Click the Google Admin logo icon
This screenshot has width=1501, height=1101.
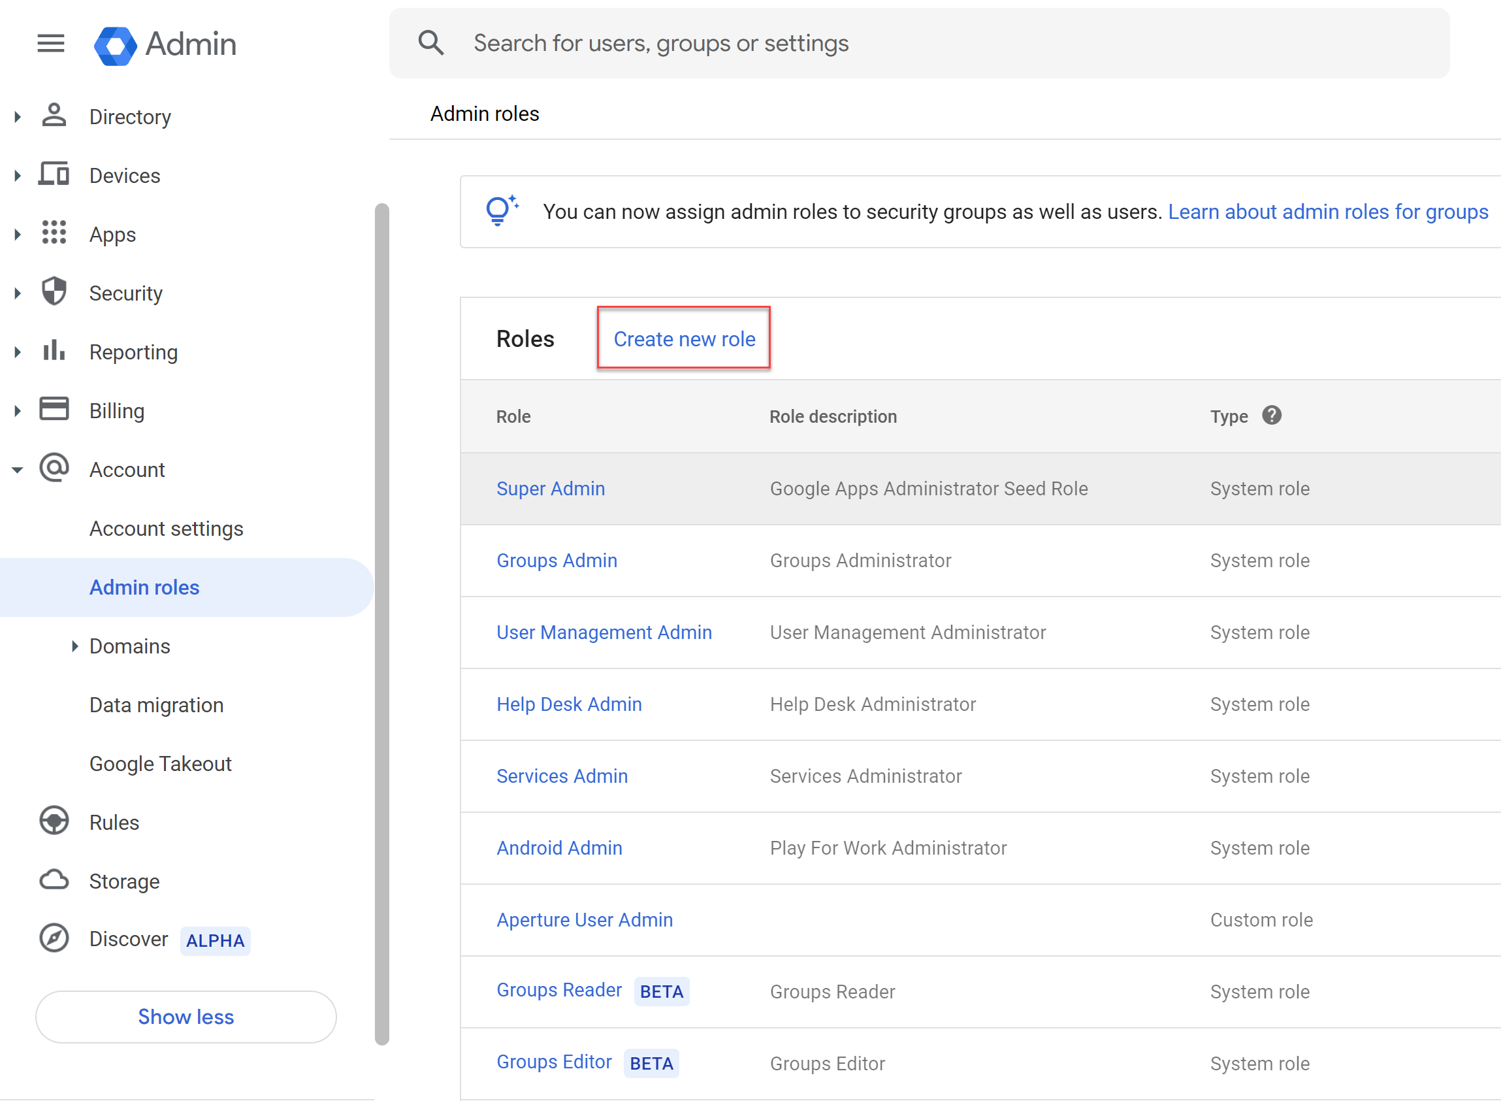(x=115, y=45)
